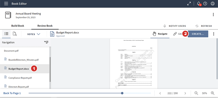Click the Create button
The width and height of the screenshot is (218, 98).
click(198, 34)
